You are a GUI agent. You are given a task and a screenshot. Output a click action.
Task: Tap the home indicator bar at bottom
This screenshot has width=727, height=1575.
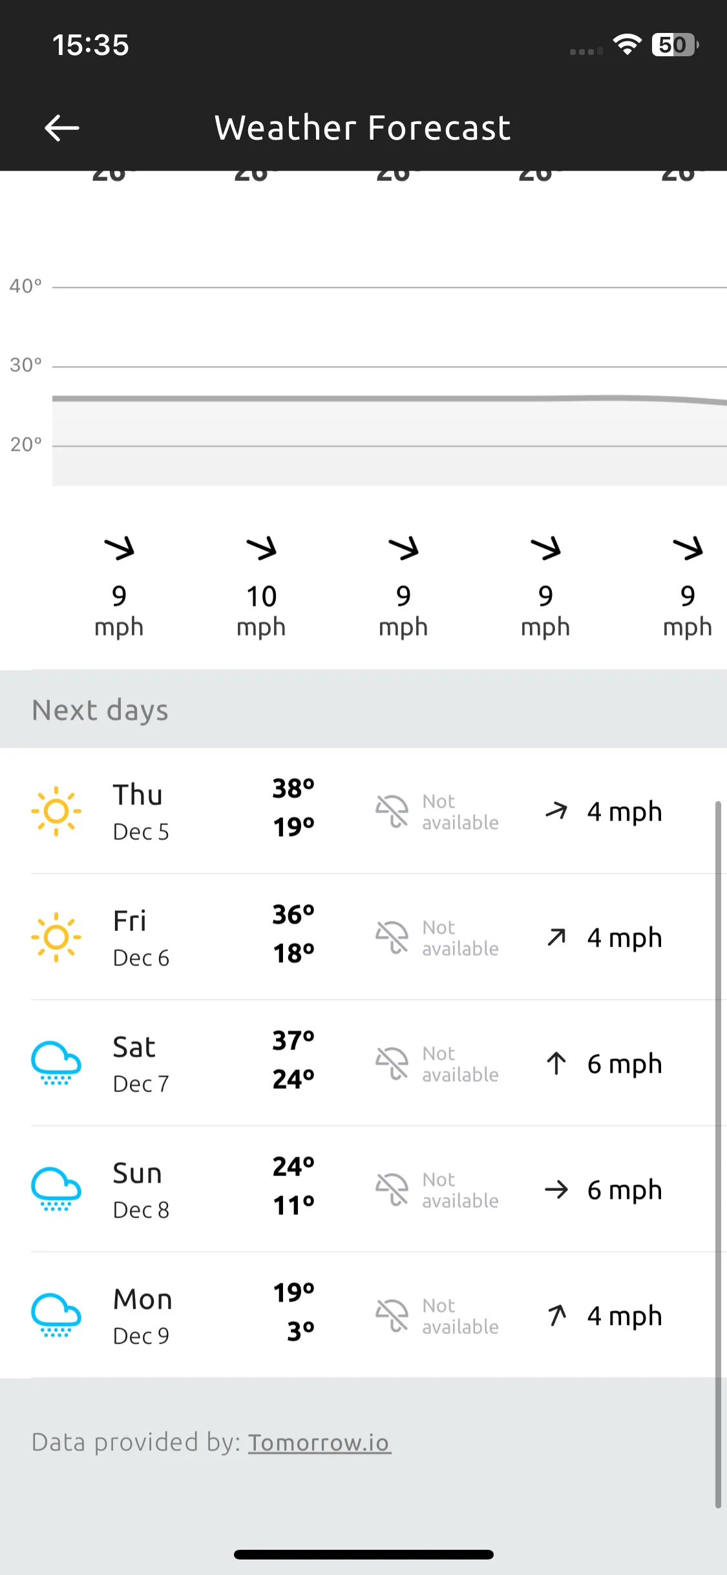coord(364,1554)
